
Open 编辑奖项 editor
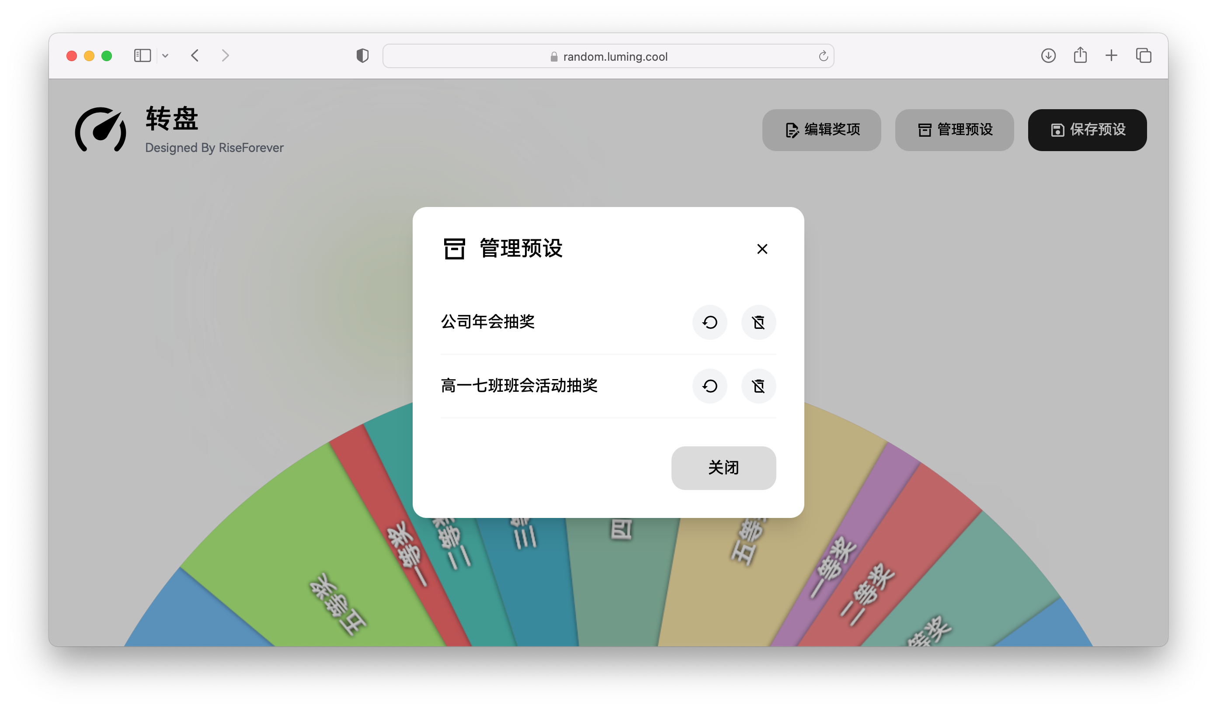pos(821,130)
